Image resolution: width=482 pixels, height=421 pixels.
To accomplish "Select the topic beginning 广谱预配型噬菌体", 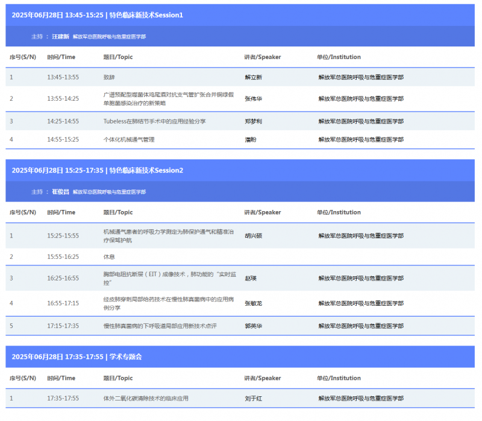I will click(x=169, y=99).
